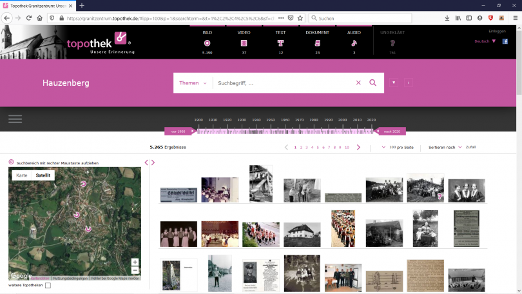This screenshot has width=522, height=294.
Task: Open the Deutsch language dropdown
Action: tap(485, 41)
